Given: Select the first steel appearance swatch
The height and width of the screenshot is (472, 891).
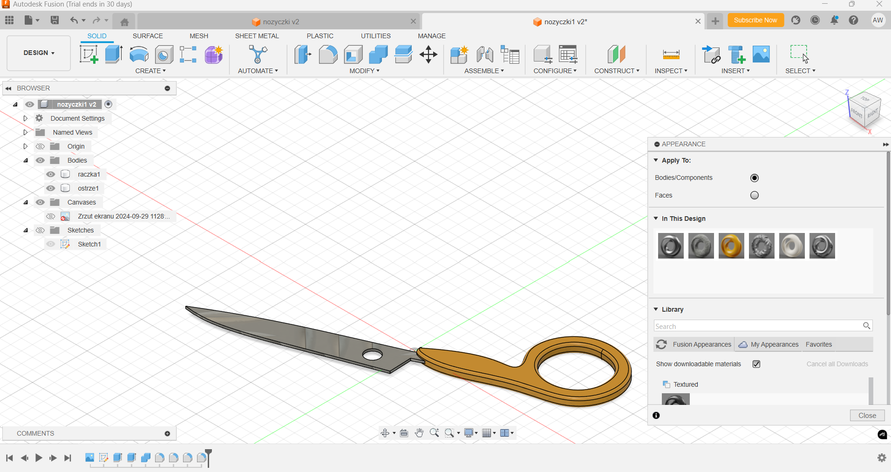Looking at the screenshot, I should tap(671, 246).
